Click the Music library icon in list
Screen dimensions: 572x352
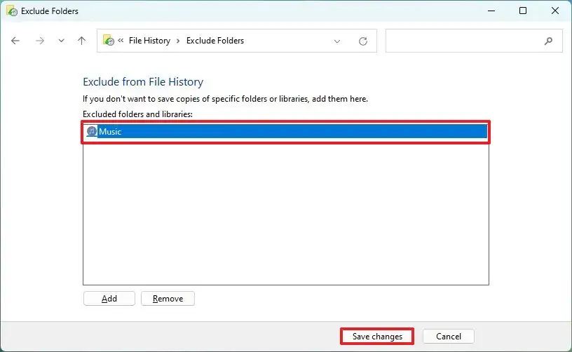point(91,131)
